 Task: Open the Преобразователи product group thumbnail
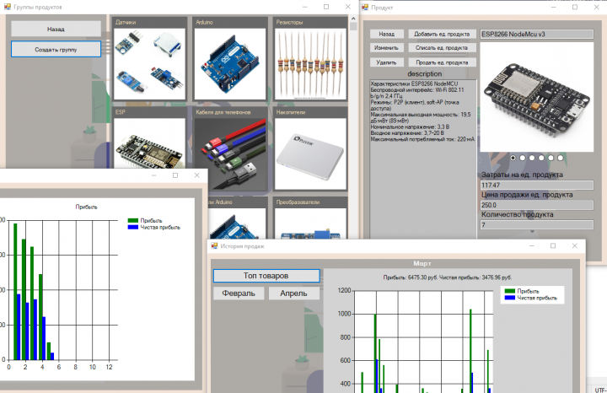click(310, 223)
